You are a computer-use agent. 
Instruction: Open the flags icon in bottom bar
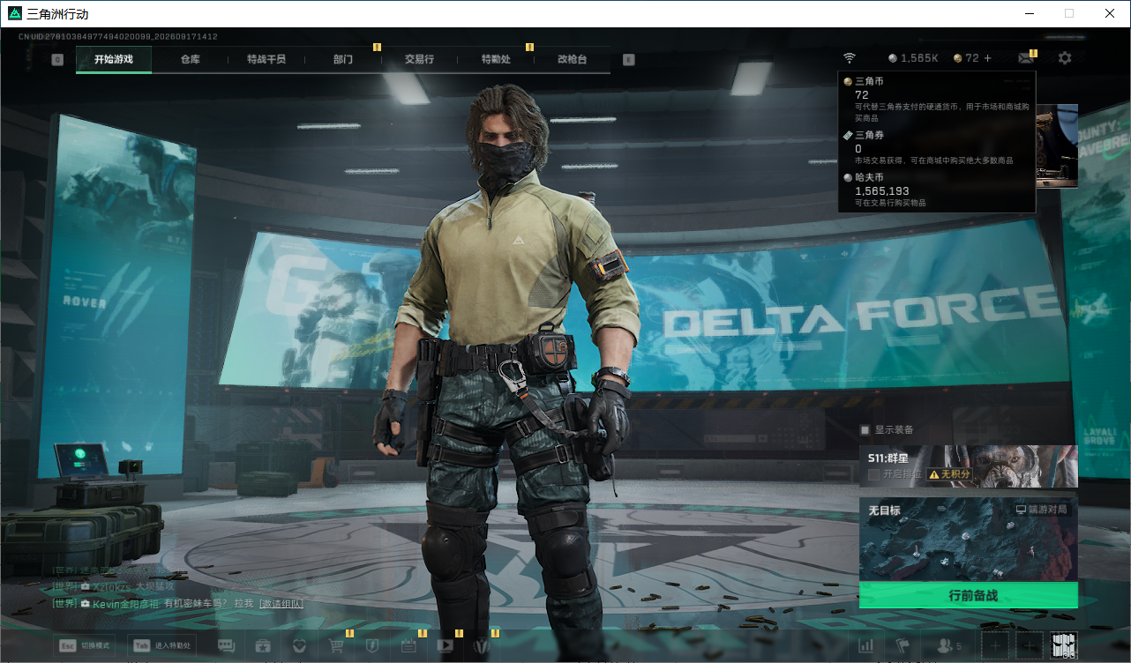point(903,645)
